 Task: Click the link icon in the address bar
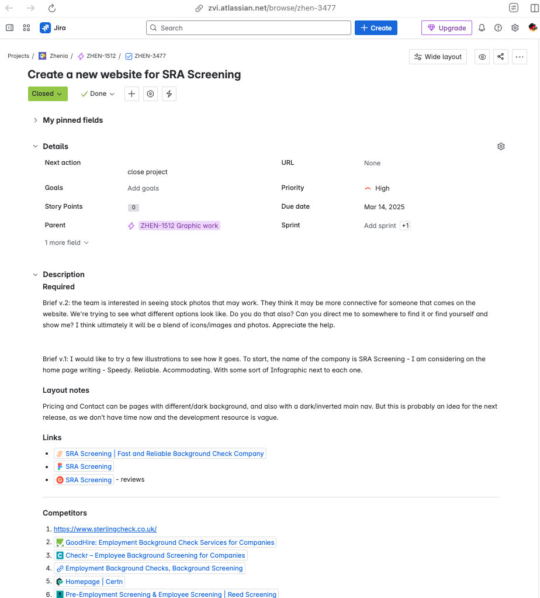(x=199, y=8)
